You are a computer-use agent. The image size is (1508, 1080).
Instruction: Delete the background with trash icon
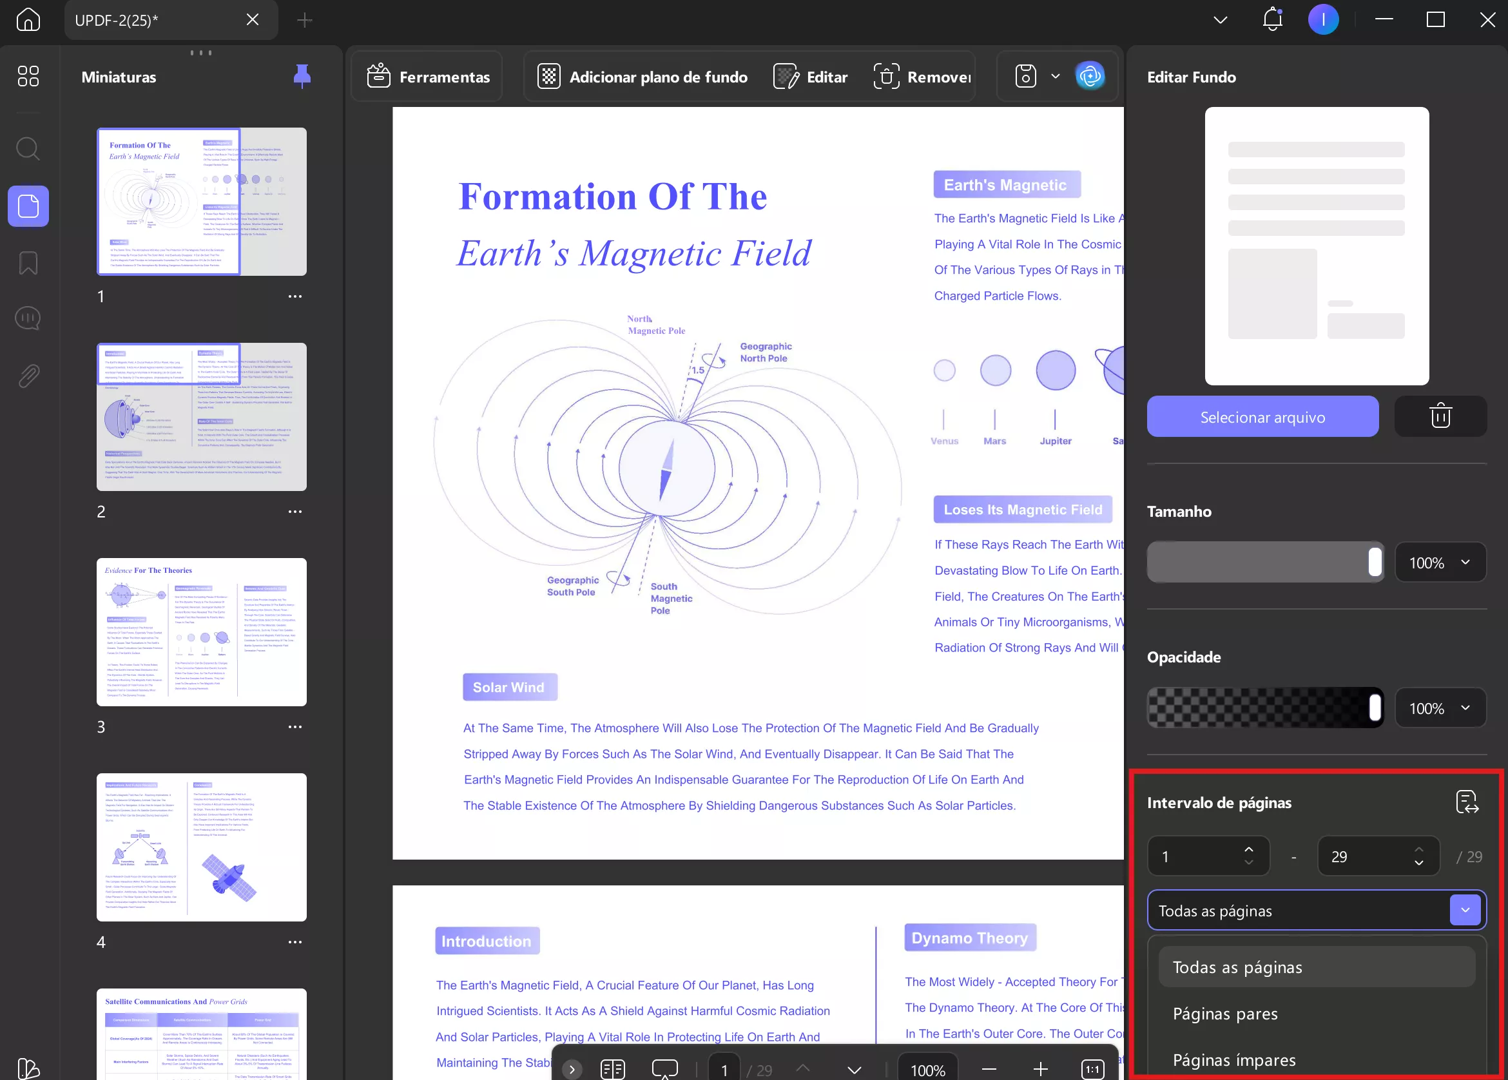pyautogui.click(x=1440, y=416)
